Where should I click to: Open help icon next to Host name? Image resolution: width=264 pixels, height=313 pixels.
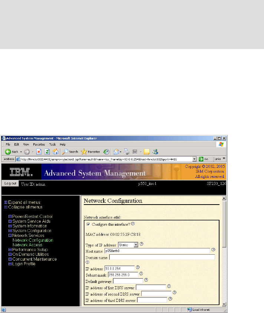[213, 250]
